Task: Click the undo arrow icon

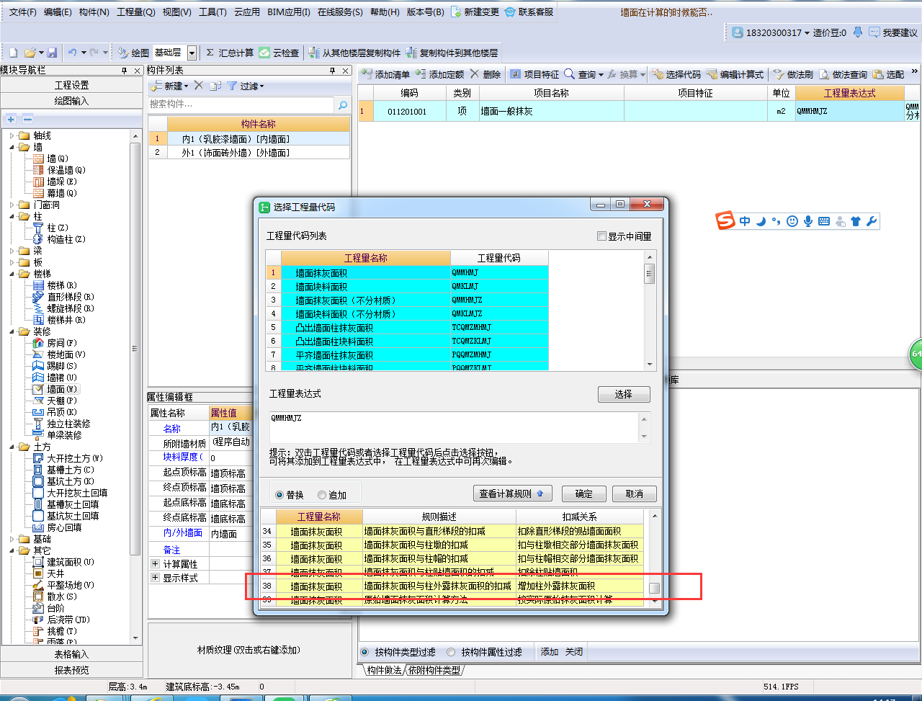Action: [72, 53]
